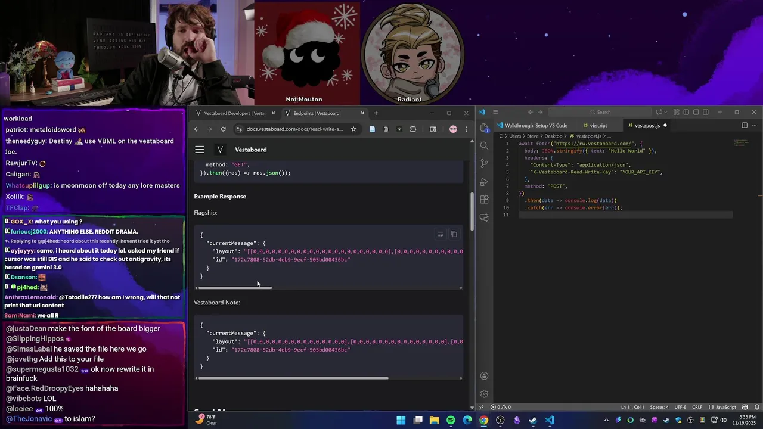The height and width of the screenshot is (429, 763).
Task: Click the Vestaboard logo link
Action: coord(220,150)
